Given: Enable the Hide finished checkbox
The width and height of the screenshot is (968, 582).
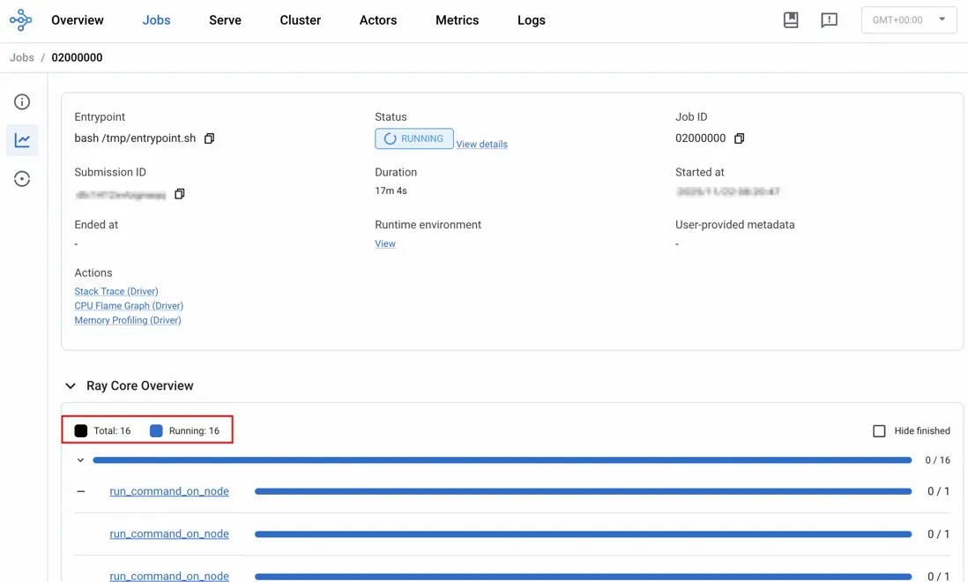Looking at the screenshot, I should tap(879, 431).
